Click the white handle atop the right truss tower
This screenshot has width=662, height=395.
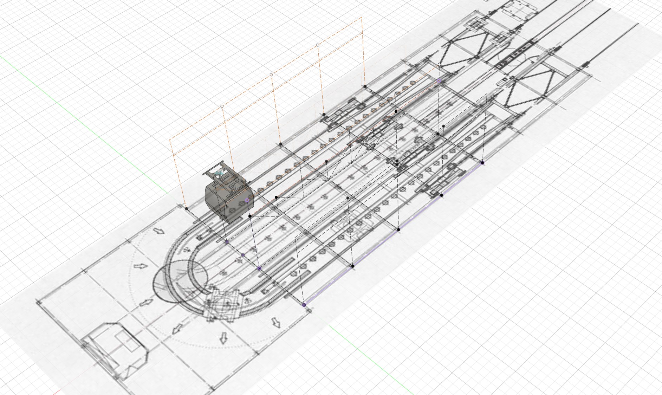pyautogui.click(x=439, y=65)
